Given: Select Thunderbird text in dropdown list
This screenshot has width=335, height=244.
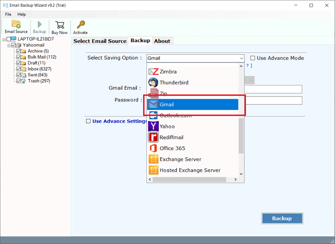Looking at the screenshot, I should click(174, 82).
